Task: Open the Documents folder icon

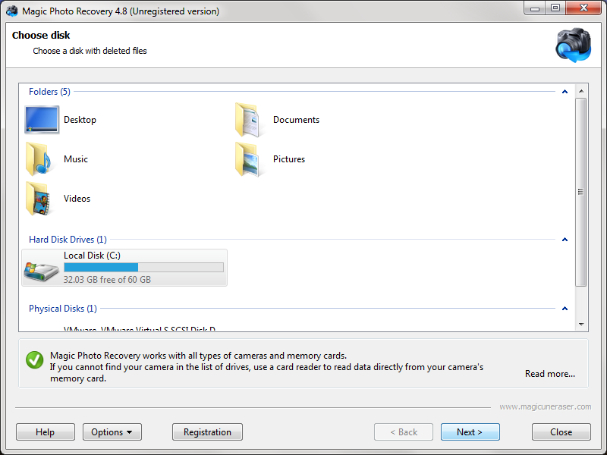Action: [250, 120]
